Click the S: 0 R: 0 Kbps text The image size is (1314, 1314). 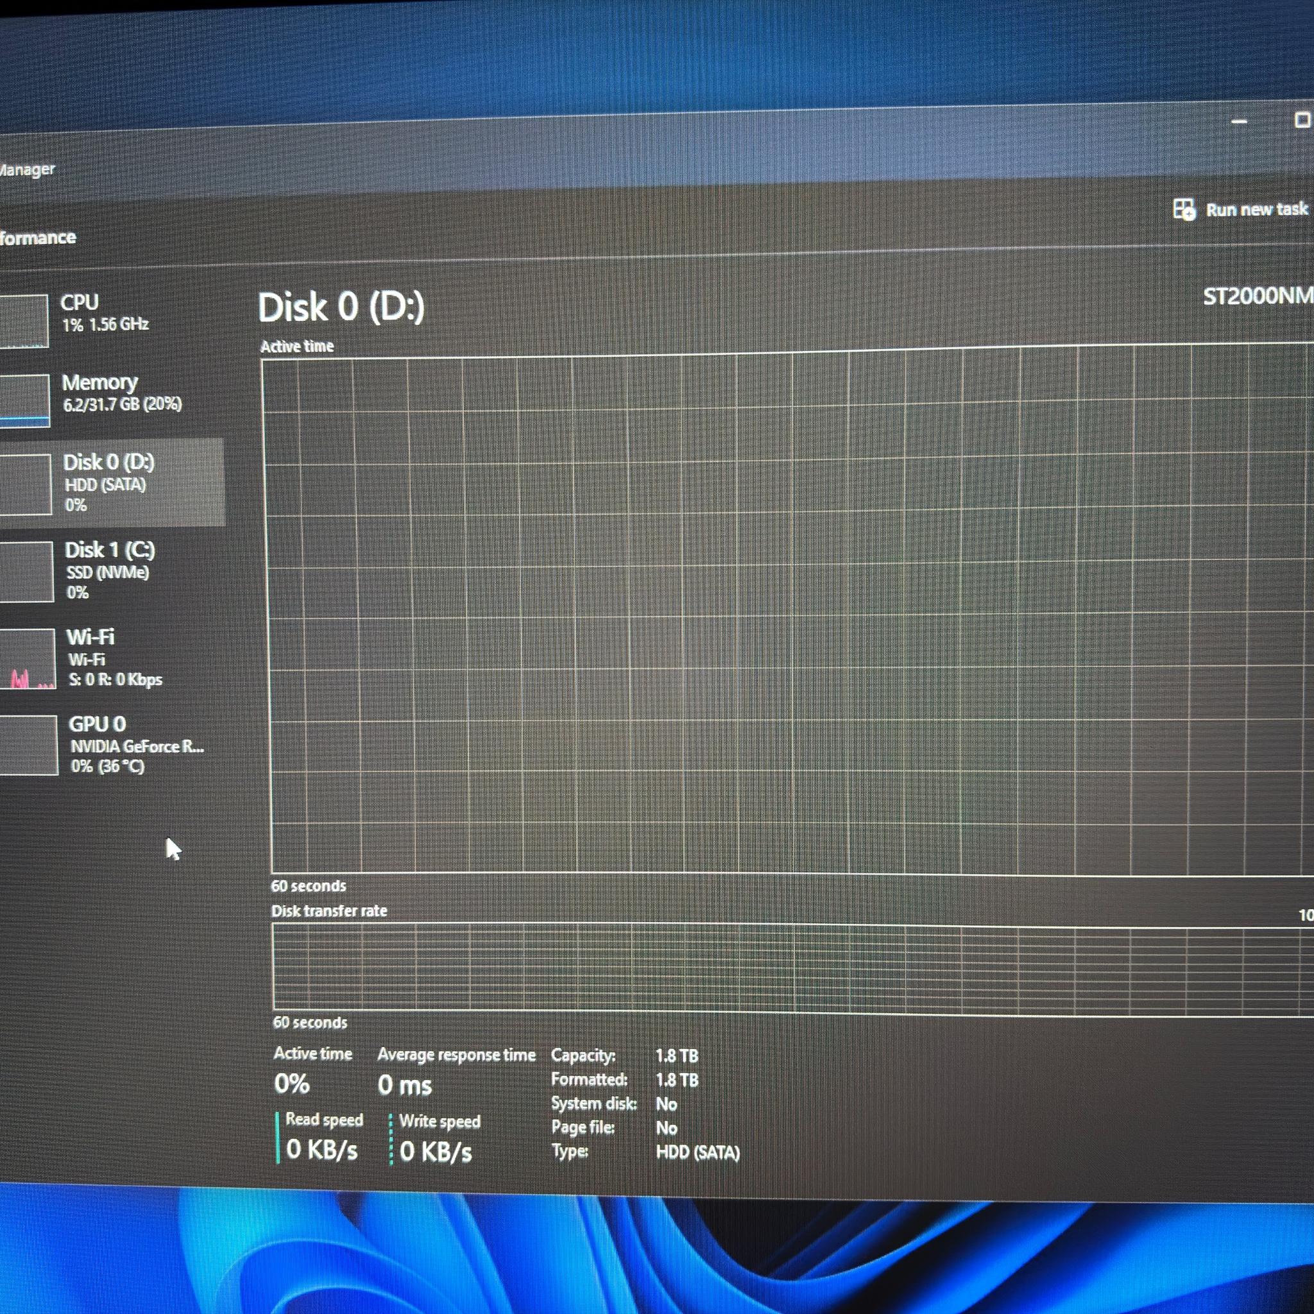115,679
